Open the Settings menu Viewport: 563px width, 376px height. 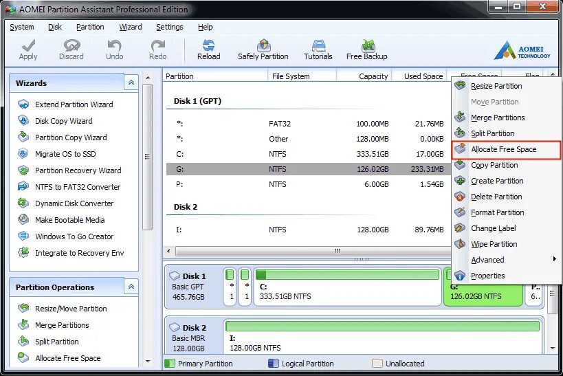tap(170, 27)
